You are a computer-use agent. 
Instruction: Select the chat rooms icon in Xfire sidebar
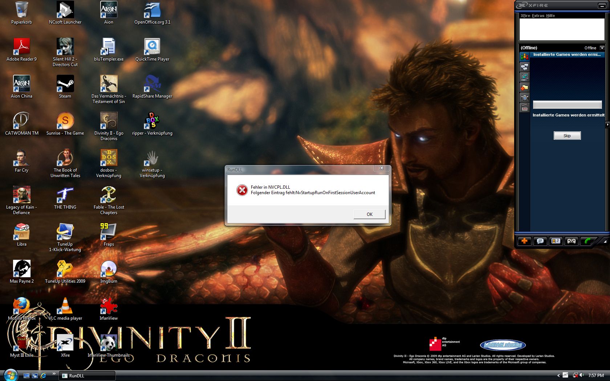click(524, 67)
